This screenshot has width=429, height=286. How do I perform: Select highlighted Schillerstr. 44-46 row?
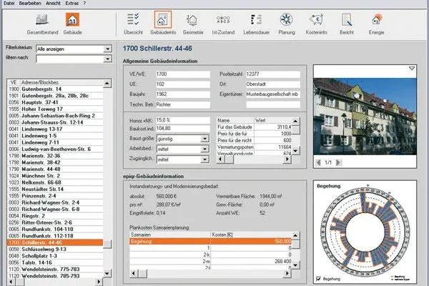point(55,242)
